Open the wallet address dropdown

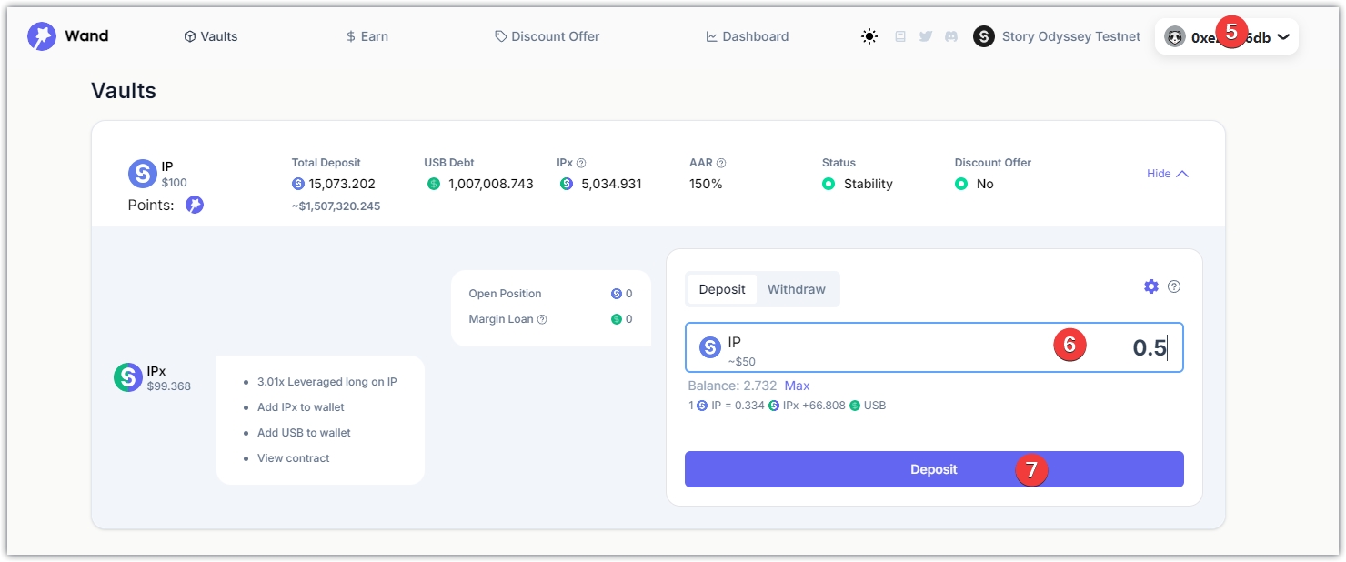click(x=1226, y=37)
